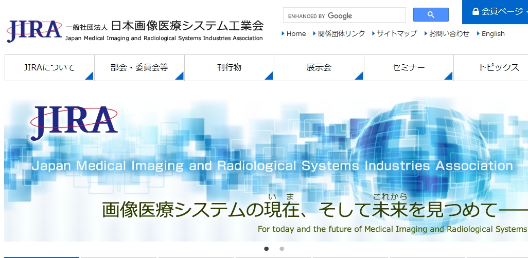Expand the blue corner arrow on 刊行物
The height and width of the screenshot is (258, 528).
tap(269, 77)
